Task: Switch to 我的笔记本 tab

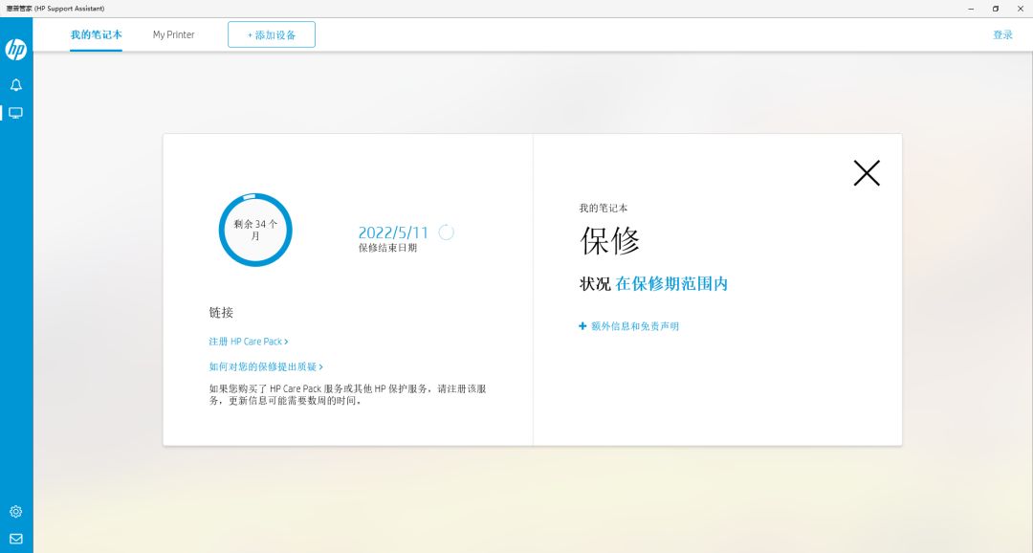Action: coord(97,35)
